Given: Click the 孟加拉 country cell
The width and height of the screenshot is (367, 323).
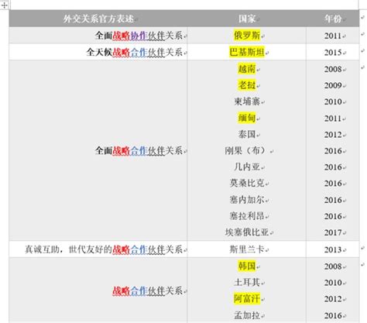Looking at the screenshot, I should (x=247, y=315).
